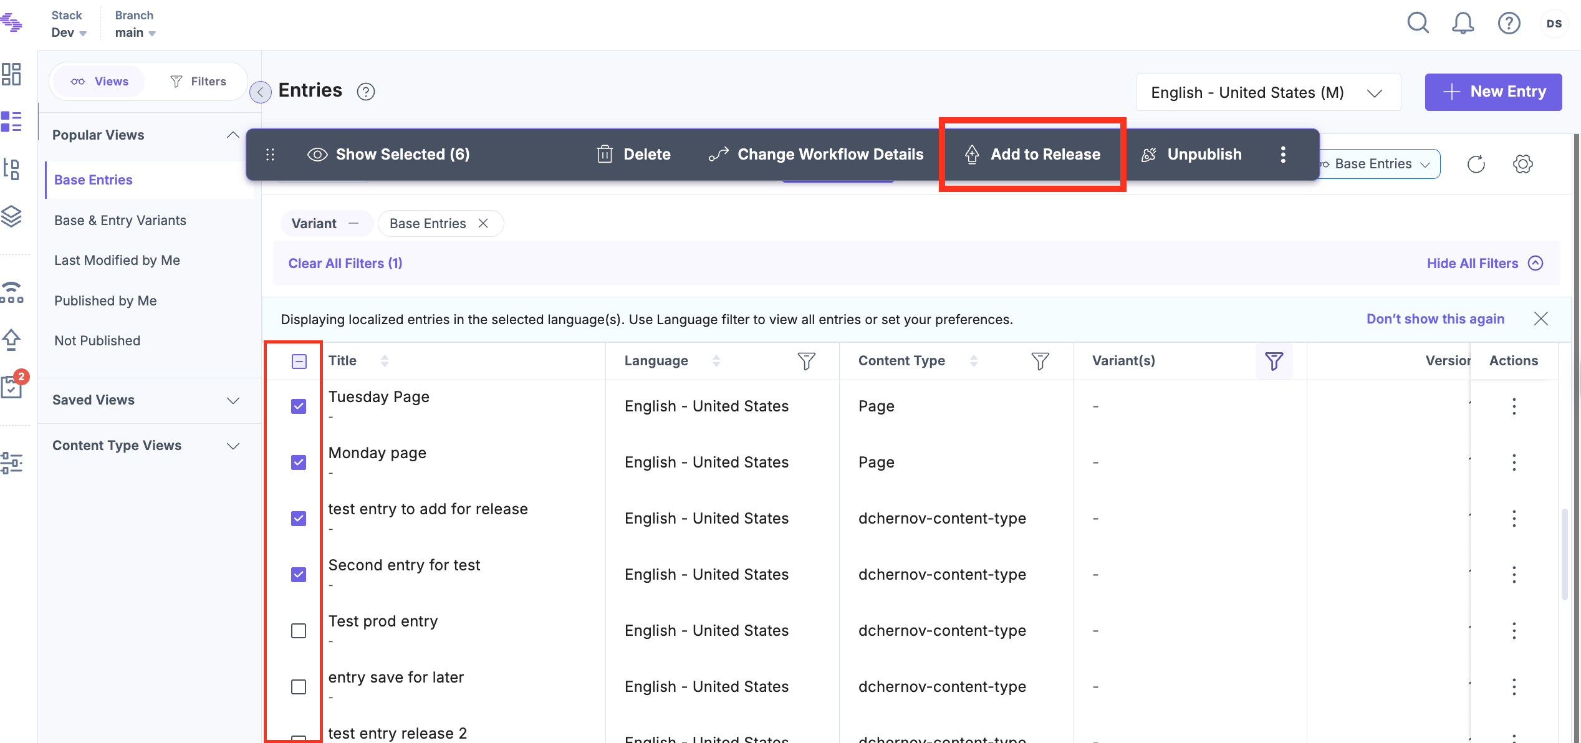Click the Entries help question icon
1581x743 pixels.
point(366,92)
